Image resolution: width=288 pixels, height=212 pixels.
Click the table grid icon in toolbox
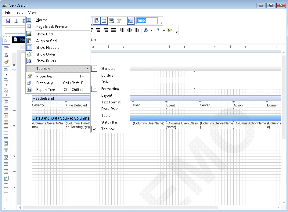(6, 150)
